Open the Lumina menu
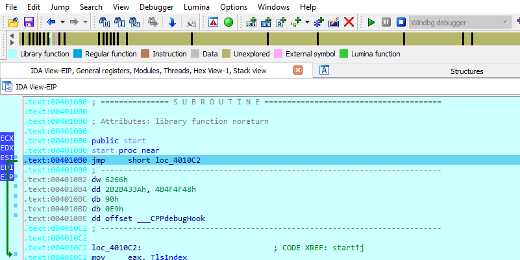The height and width of the screenshot is (260, 520). click(197, 6)
